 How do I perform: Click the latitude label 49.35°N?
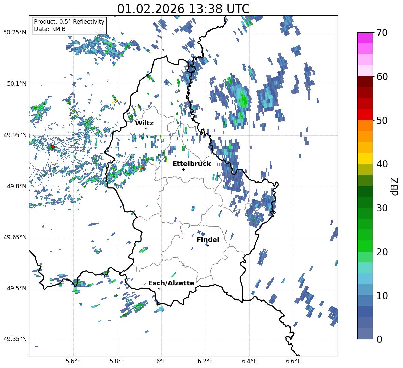(15, 339)
